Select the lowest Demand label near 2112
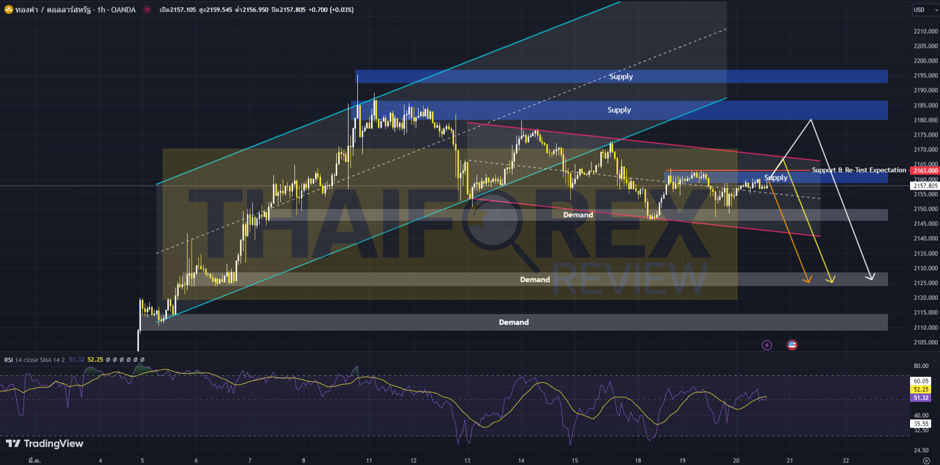Image resolution: width=940 pixels, height=465 pixels. [x=514, y=322]
